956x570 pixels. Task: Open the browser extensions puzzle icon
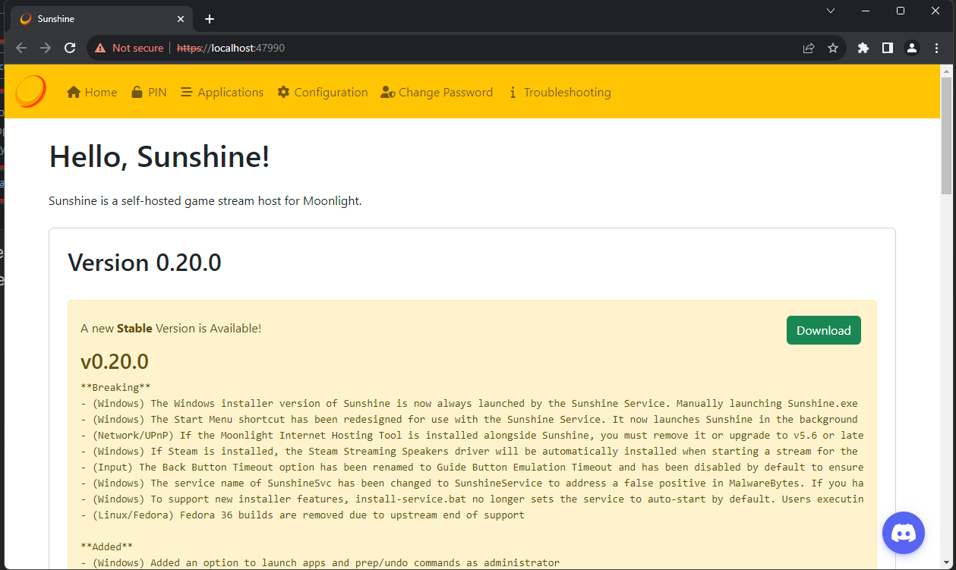(863, 48)
